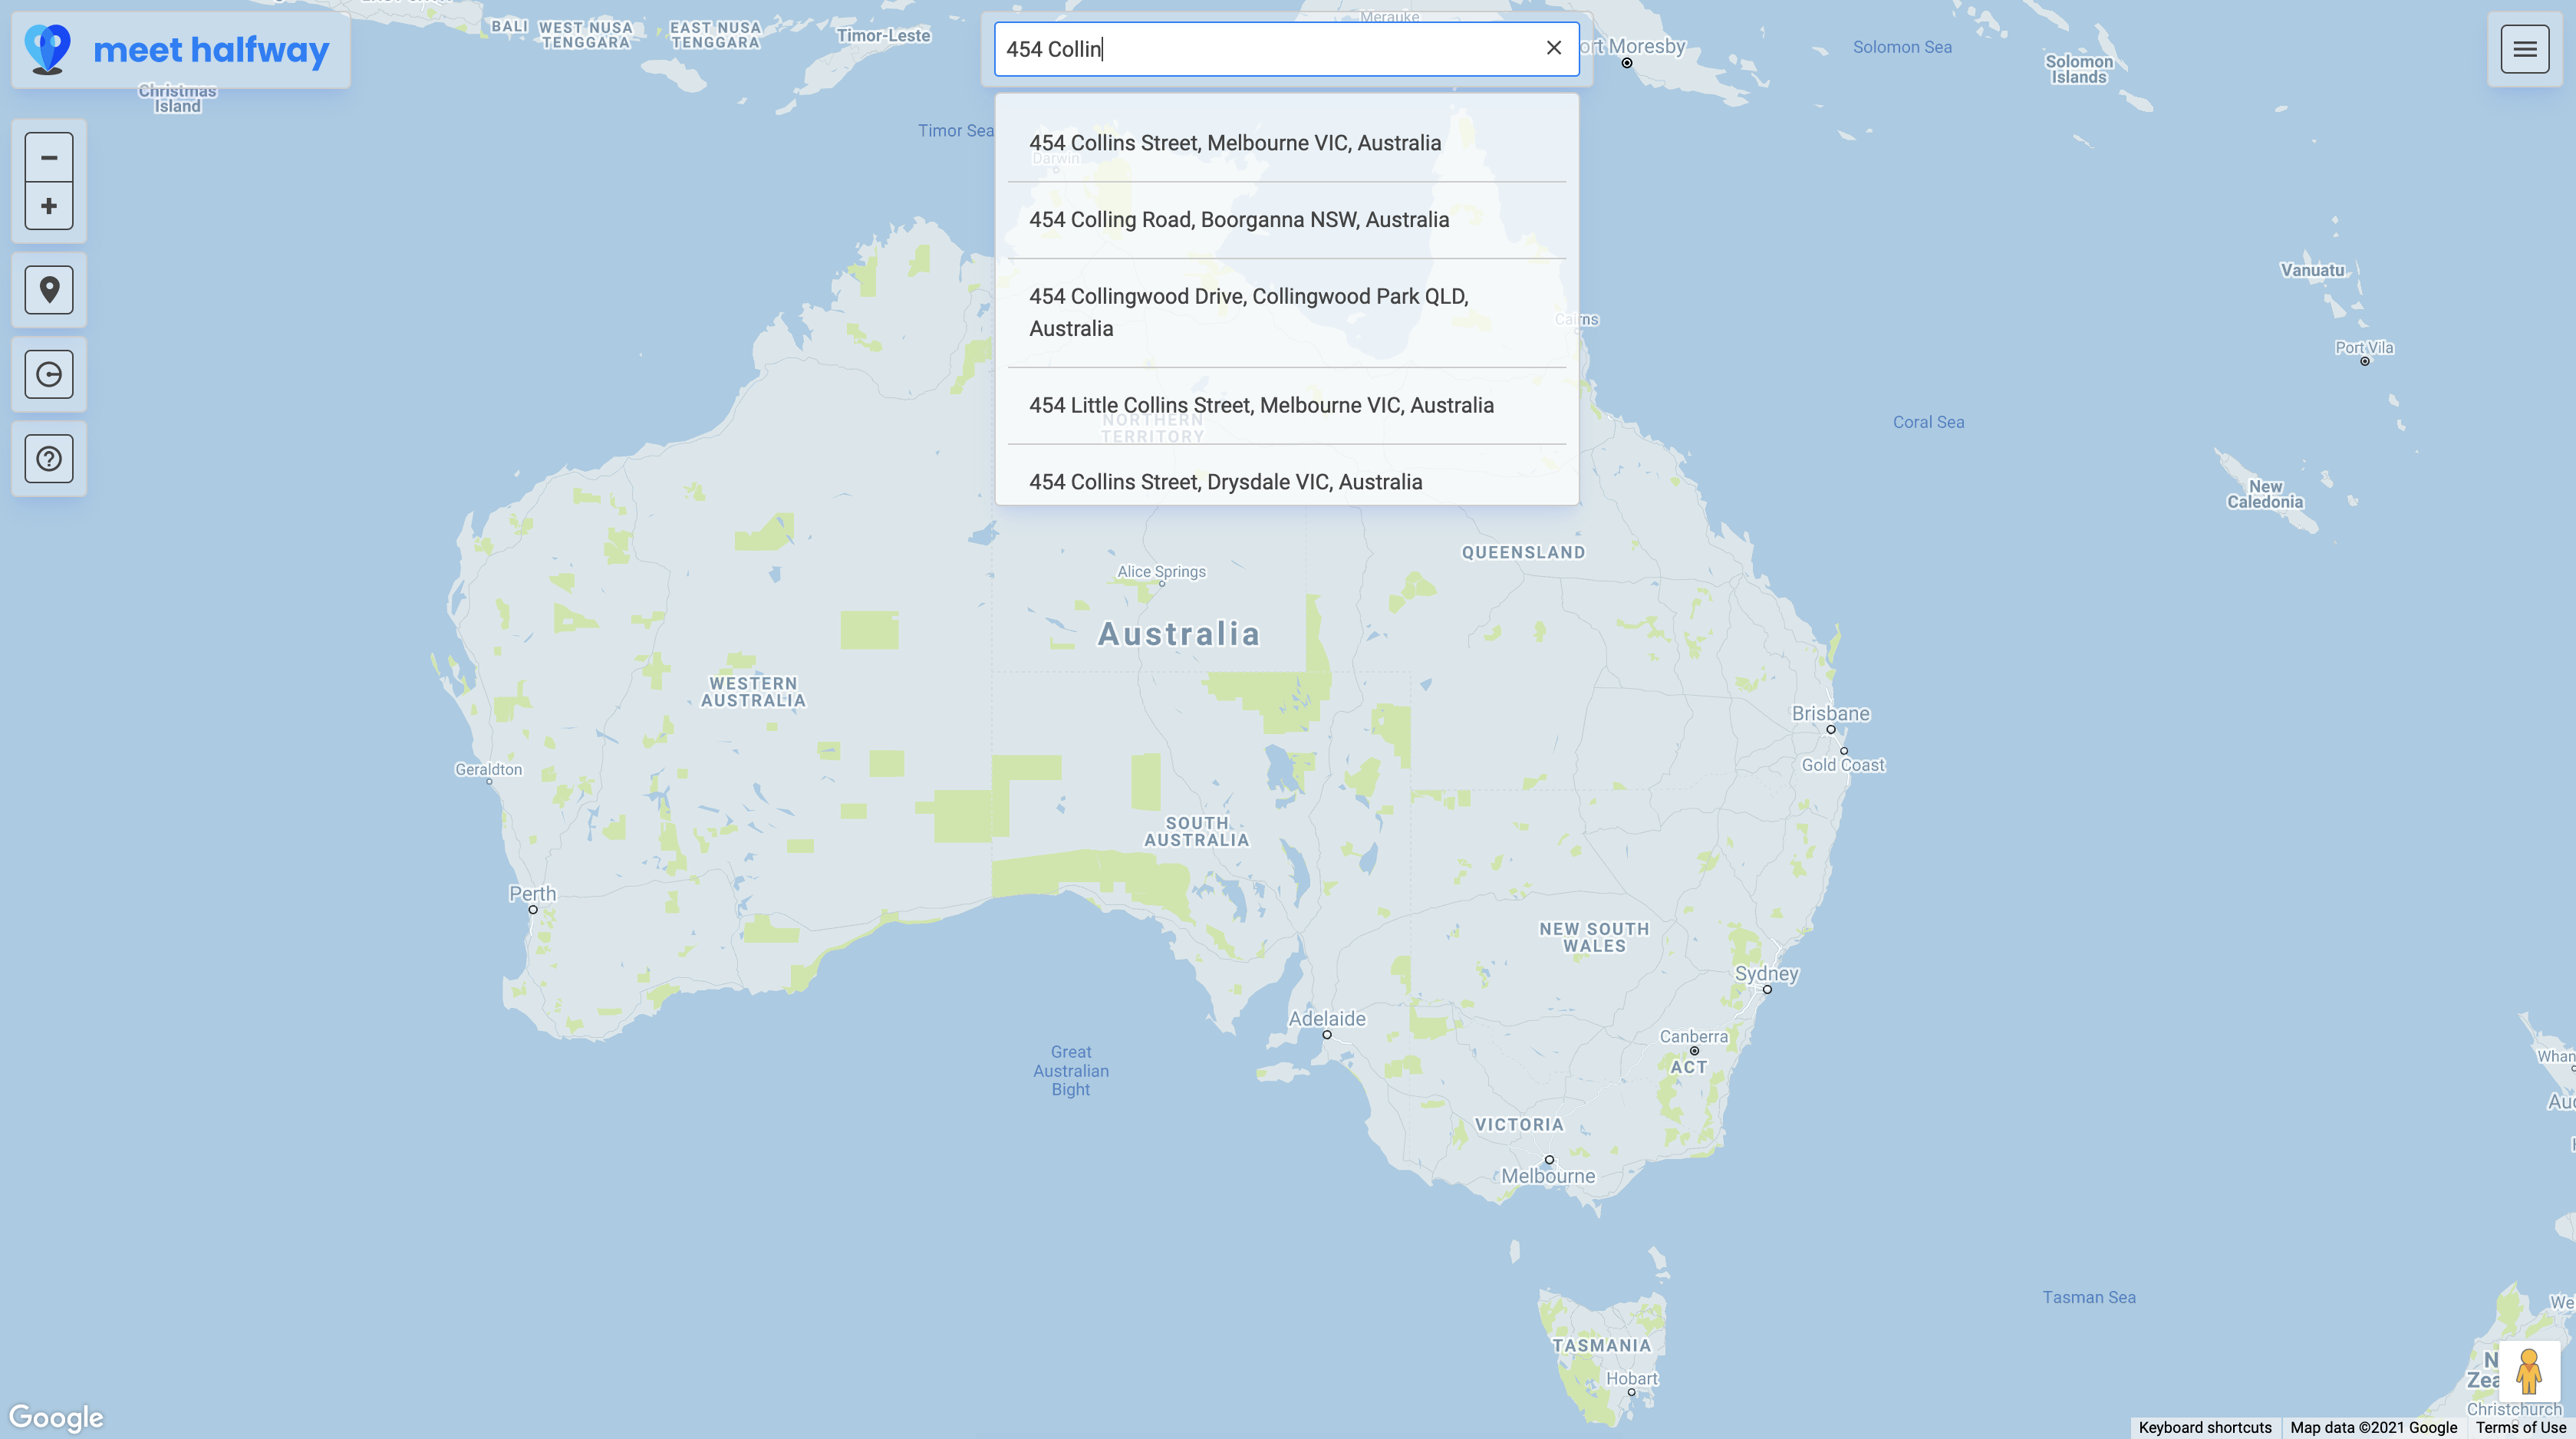Open the help question mark icon
Viewport: 2576px width, 1439px height.
(x=49, y=459)
